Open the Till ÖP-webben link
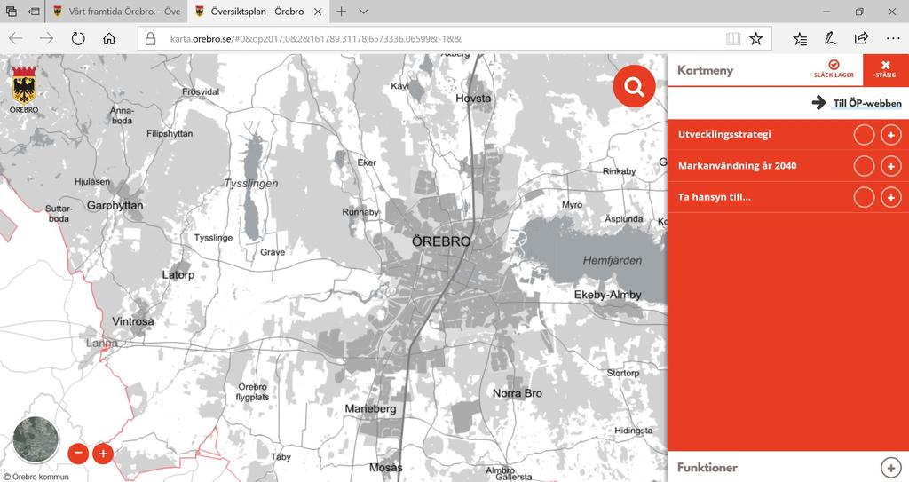 pyautogui.click(x=857, y=103)
